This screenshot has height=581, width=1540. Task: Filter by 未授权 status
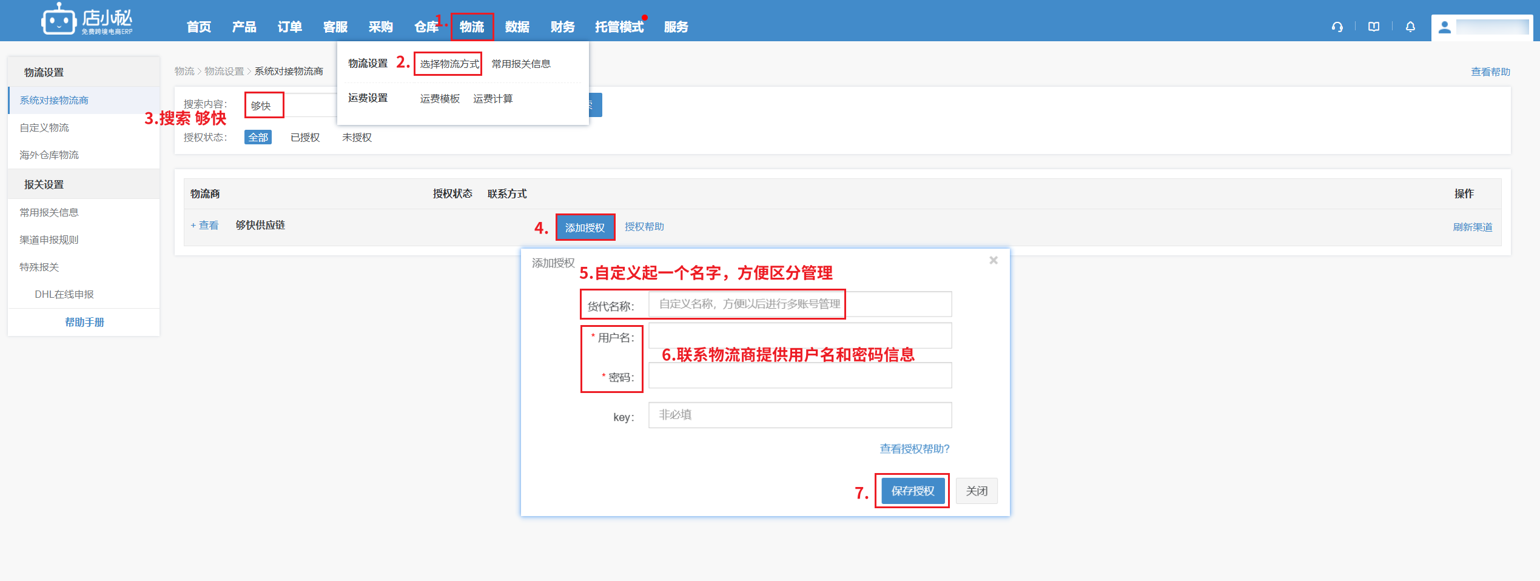pyautogui.click(x=357, y=138)
